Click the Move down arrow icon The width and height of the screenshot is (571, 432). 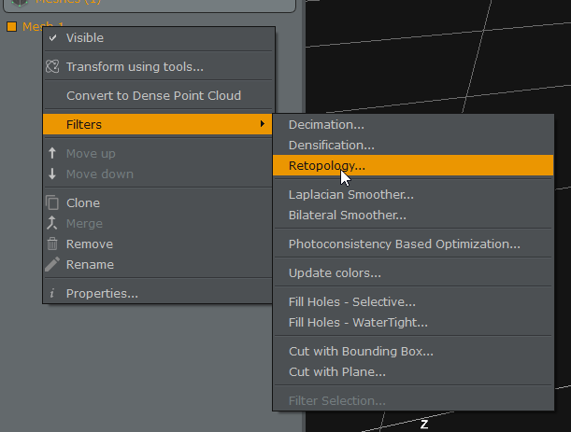tap(52, 174)
